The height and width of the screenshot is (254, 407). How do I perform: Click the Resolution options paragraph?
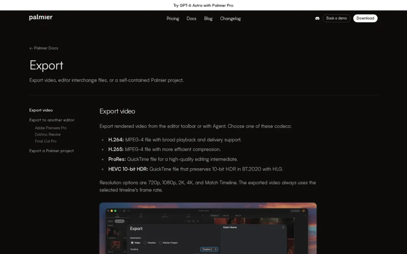(x=207, y=186)
